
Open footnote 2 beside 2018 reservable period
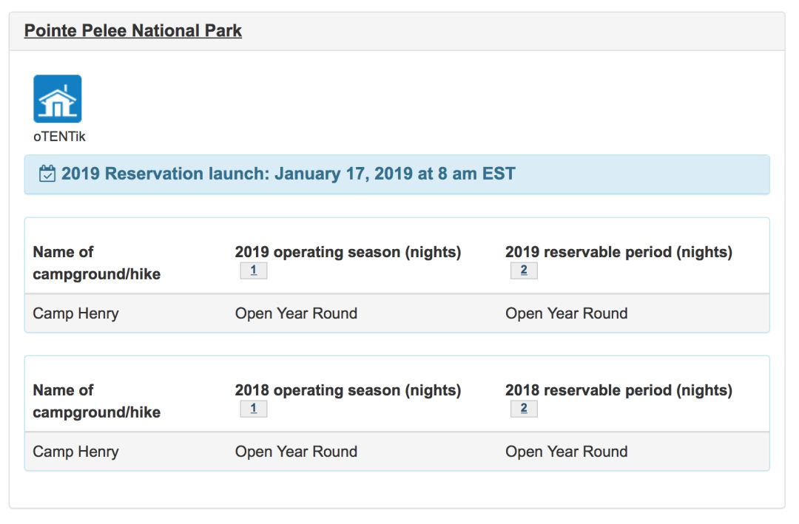click(524, 409)
